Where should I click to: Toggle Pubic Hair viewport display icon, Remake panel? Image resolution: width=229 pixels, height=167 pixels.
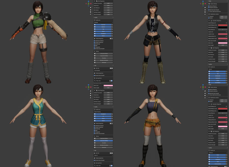(110, 81)
